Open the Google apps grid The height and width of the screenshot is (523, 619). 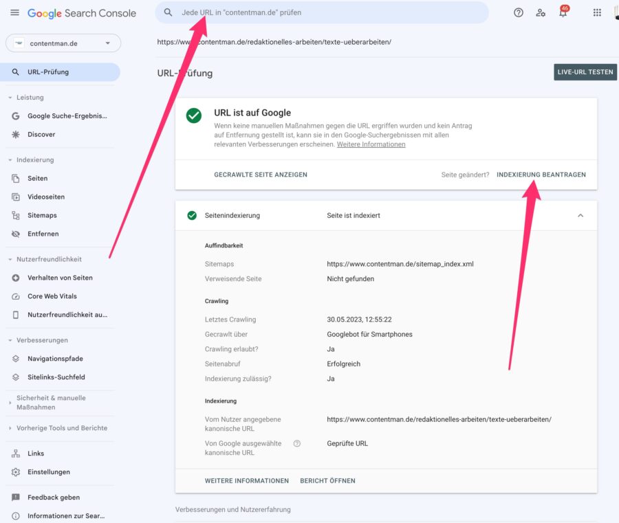(597, 12)
